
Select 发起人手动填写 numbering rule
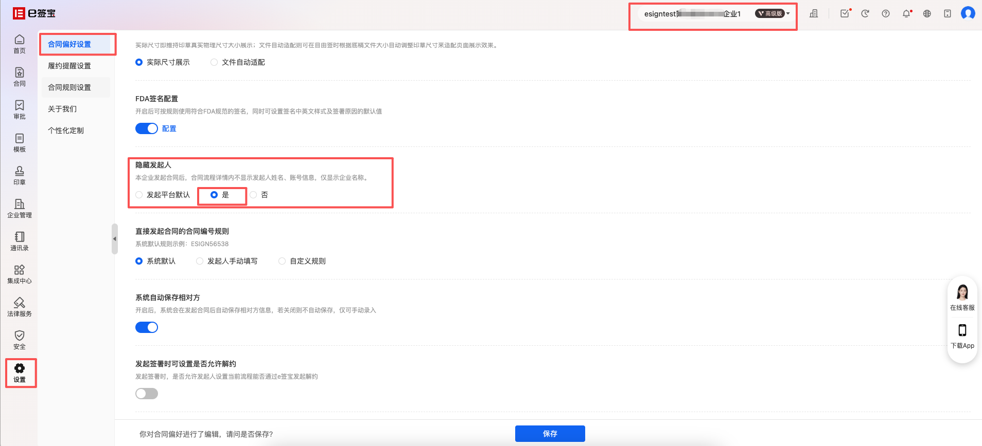pos(200,261)
